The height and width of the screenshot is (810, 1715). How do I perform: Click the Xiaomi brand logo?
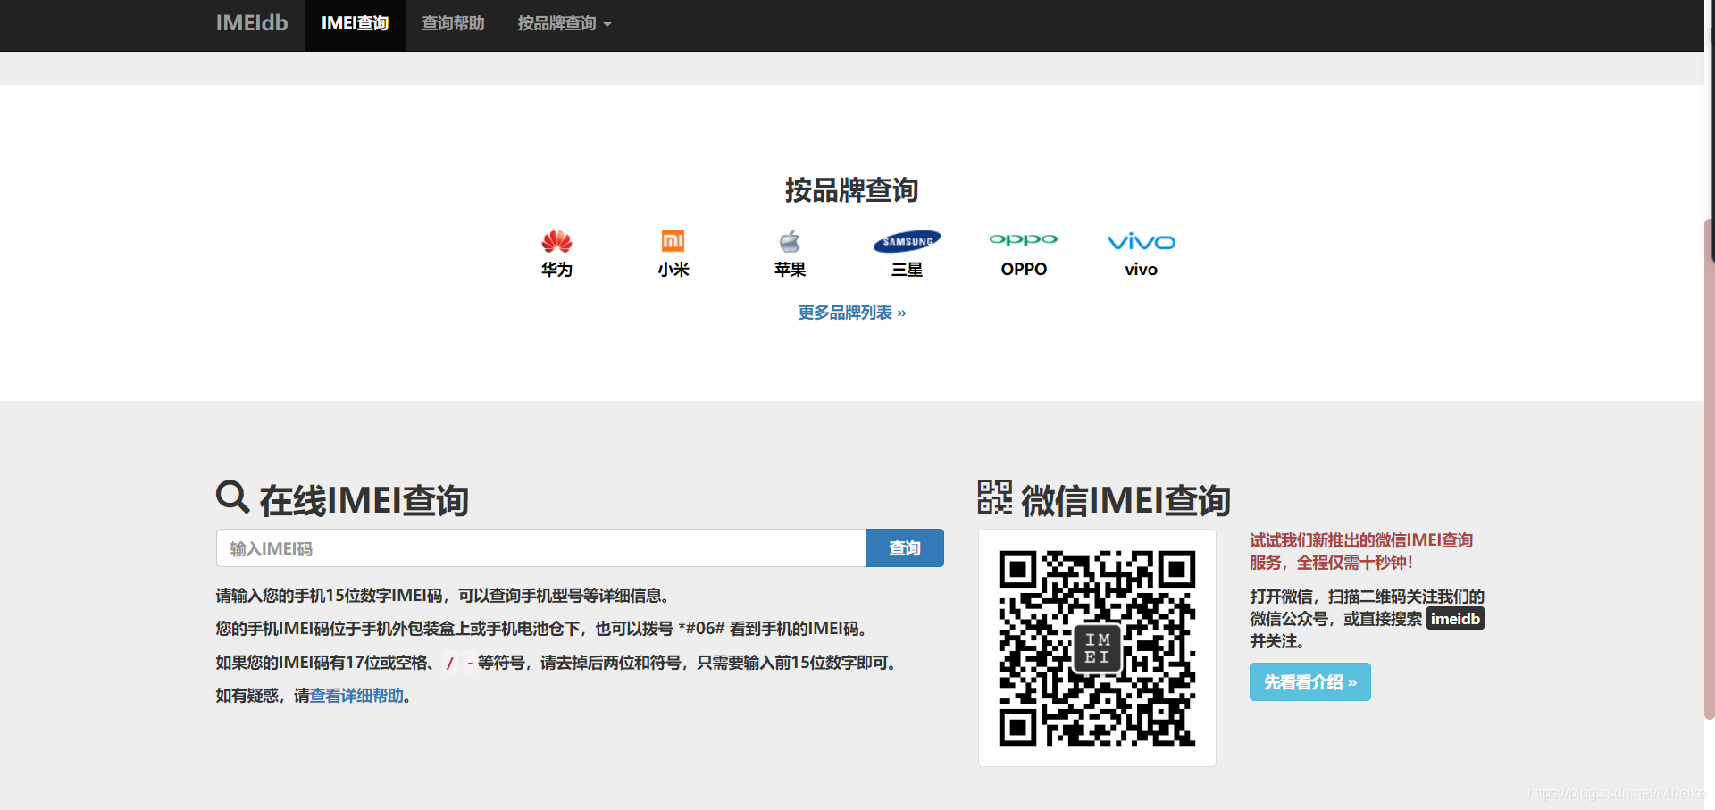click(673, 241)
